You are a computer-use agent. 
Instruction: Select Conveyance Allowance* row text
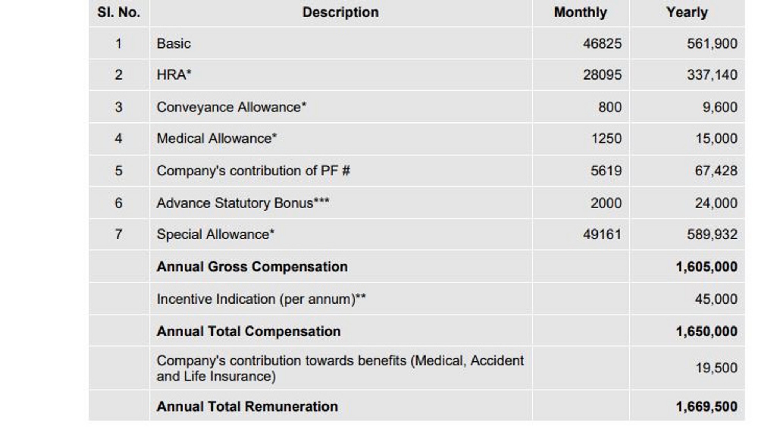tap(232, 107)
